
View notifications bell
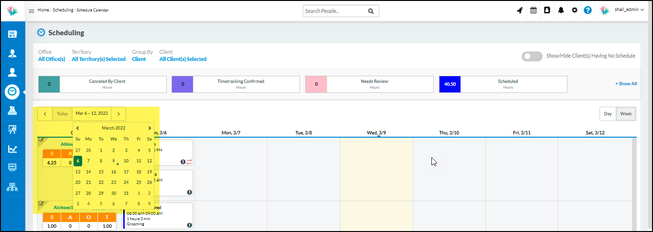[561, 10]
